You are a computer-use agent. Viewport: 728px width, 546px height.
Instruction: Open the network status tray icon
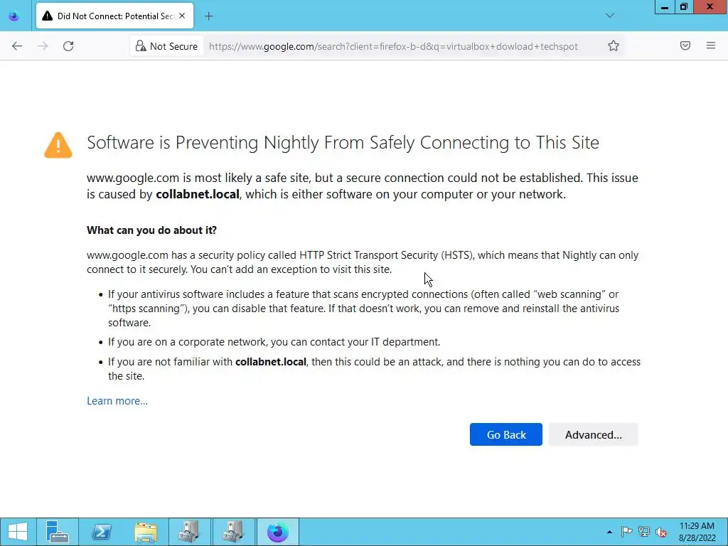click(x=644, y=532)
